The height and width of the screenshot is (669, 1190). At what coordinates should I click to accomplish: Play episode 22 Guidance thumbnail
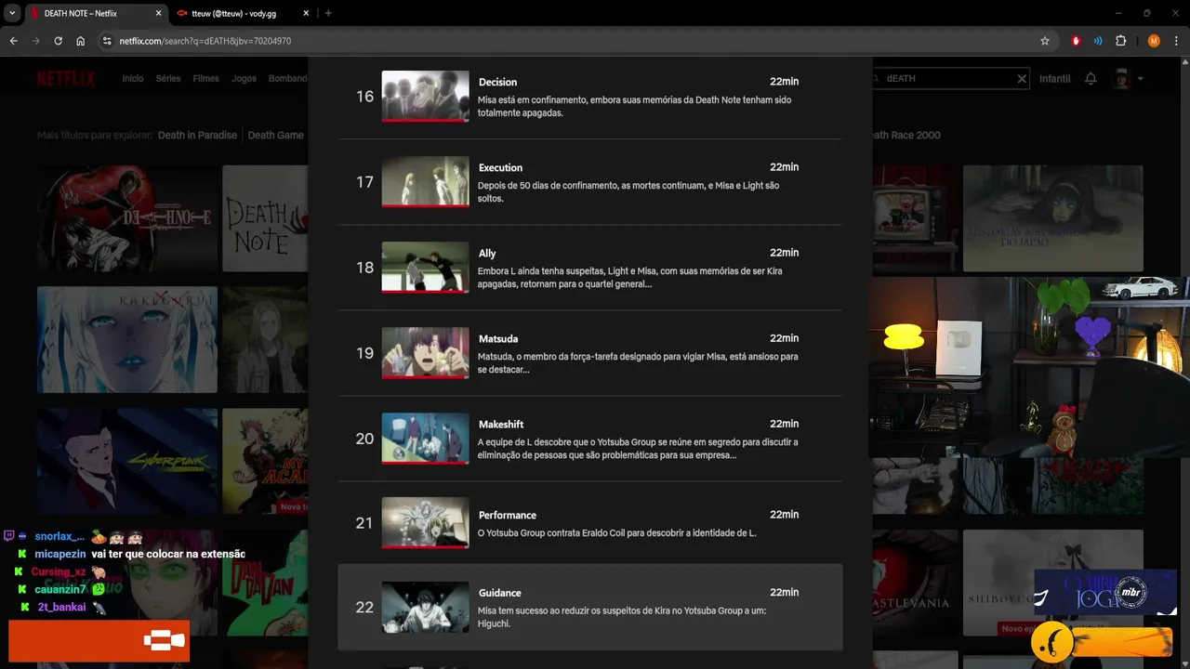point(425,607)
